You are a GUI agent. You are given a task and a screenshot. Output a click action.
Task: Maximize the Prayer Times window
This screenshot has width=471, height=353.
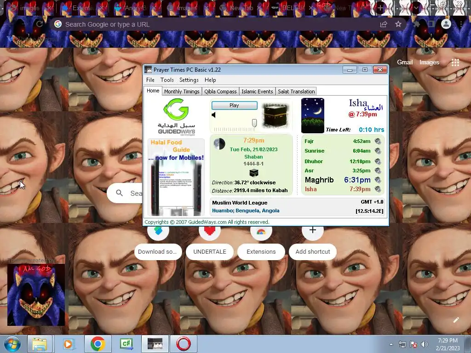(365, 70)
